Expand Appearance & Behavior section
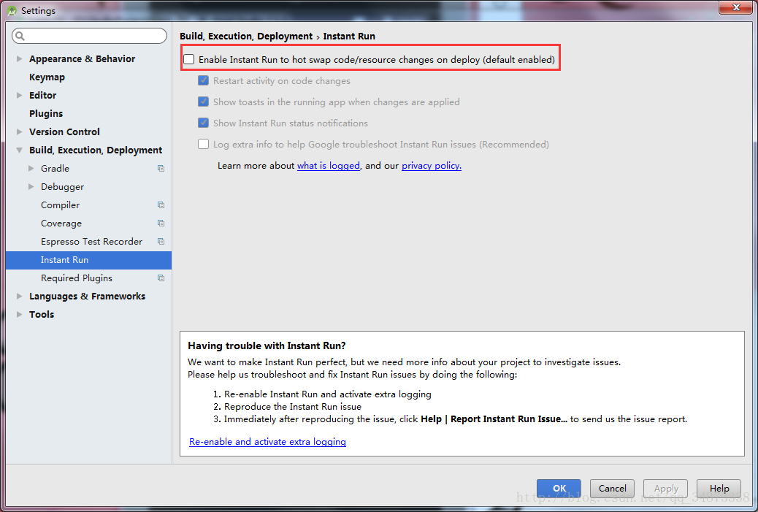 [x=19, y=58]
